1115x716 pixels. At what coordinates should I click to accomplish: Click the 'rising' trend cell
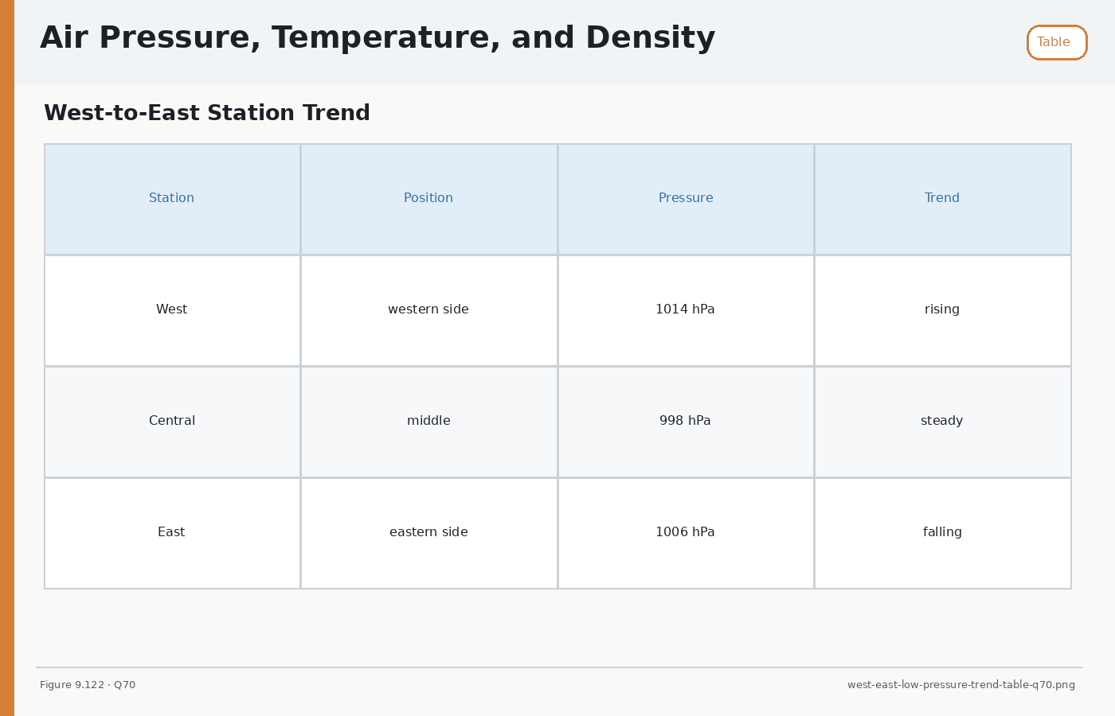pyautogui.click(x=943, y=310)
